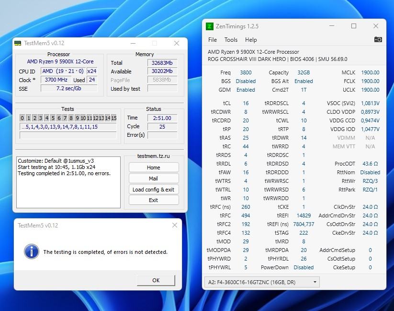
Task: Click the CLDO VDDP value 0,8973V
Action: click(x=370, y=112)
